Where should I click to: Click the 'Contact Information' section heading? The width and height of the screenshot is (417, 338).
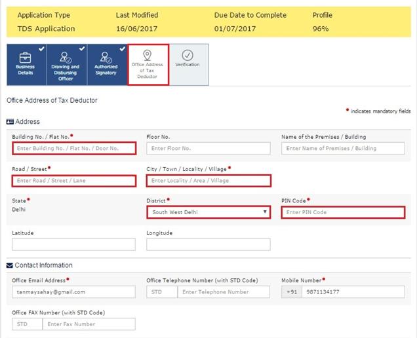click(44, 265)
